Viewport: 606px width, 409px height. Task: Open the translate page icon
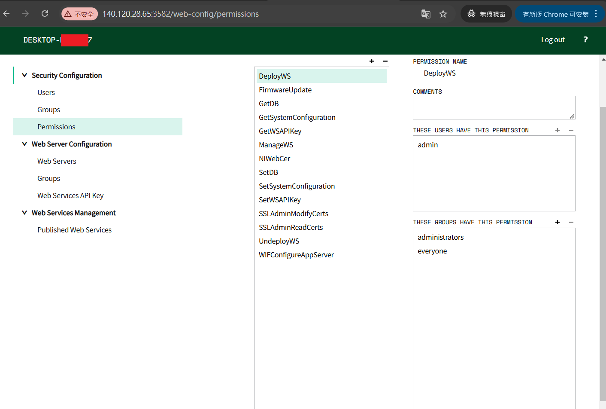tap(426, 14)
